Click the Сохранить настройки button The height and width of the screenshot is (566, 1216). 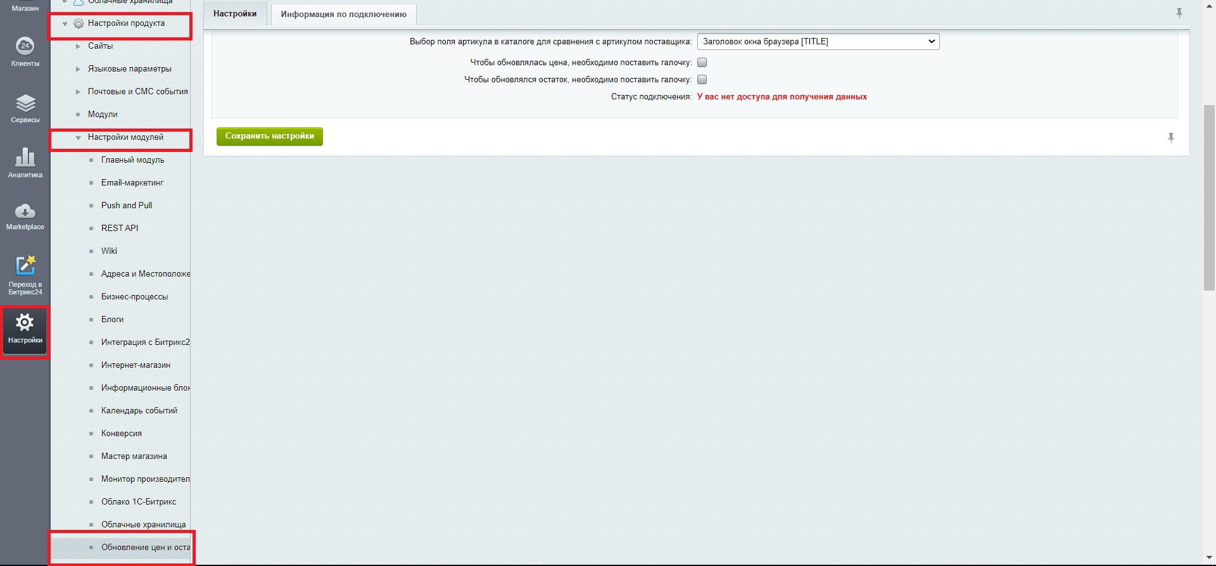click(x=270, y=136)
